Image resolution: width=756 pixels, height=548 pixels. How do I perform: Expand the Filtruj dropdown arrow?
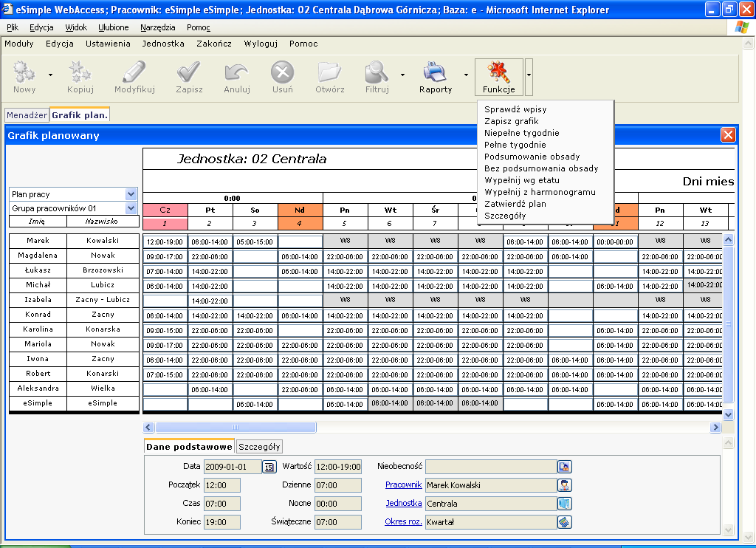(x=402, y=75)
